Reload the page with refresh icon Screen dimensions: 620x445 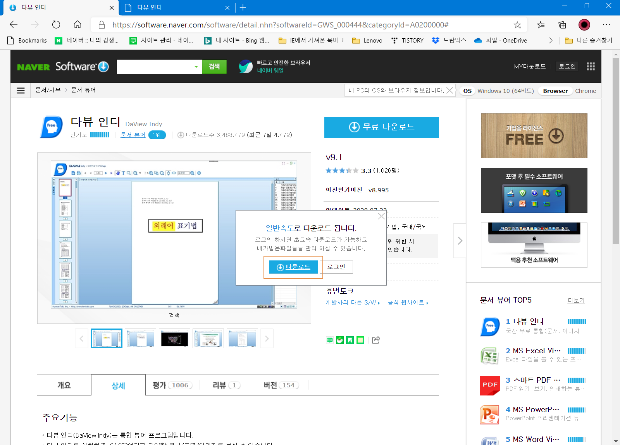56,25
